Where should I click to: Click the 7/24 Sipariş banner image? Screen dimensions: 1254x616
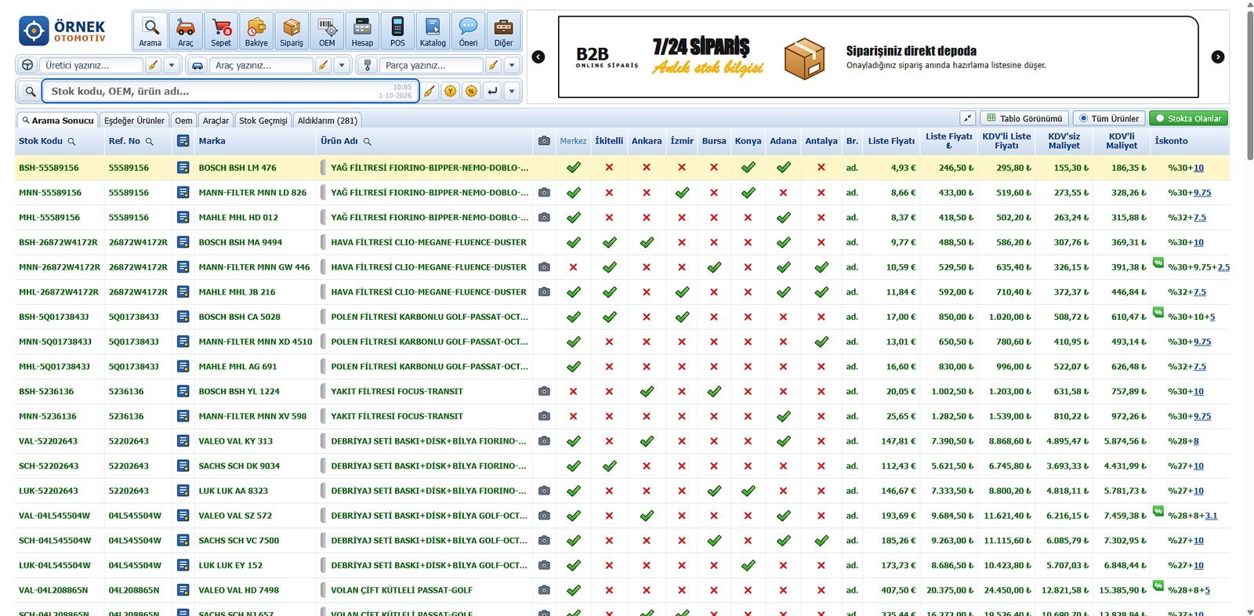click(878, 56)
